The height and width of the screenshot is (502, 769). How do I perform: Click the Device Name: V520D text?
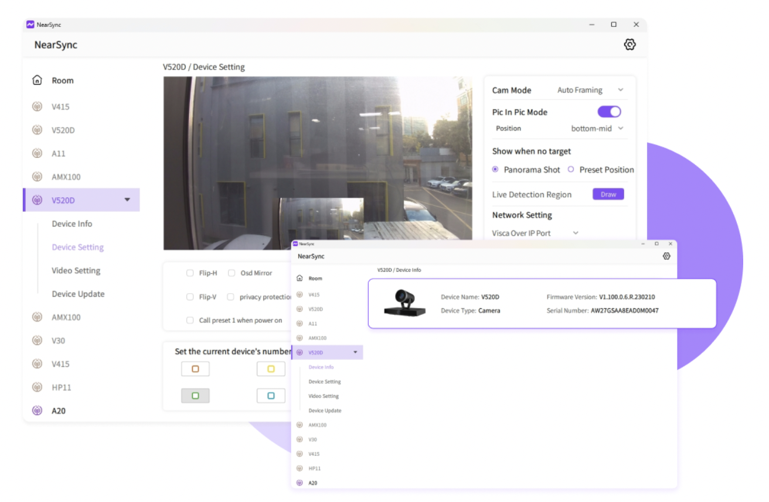click(x=470, y=297)
